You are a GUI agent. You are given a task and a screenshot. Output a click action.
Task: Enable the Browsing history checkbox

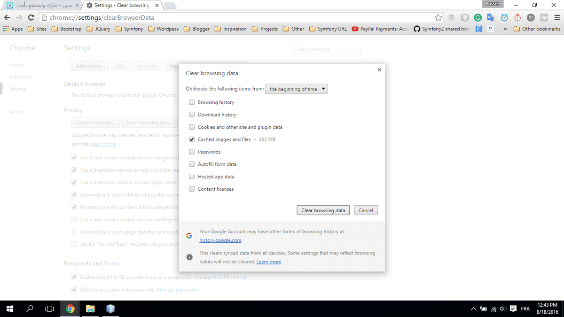(x=192, y=102)
